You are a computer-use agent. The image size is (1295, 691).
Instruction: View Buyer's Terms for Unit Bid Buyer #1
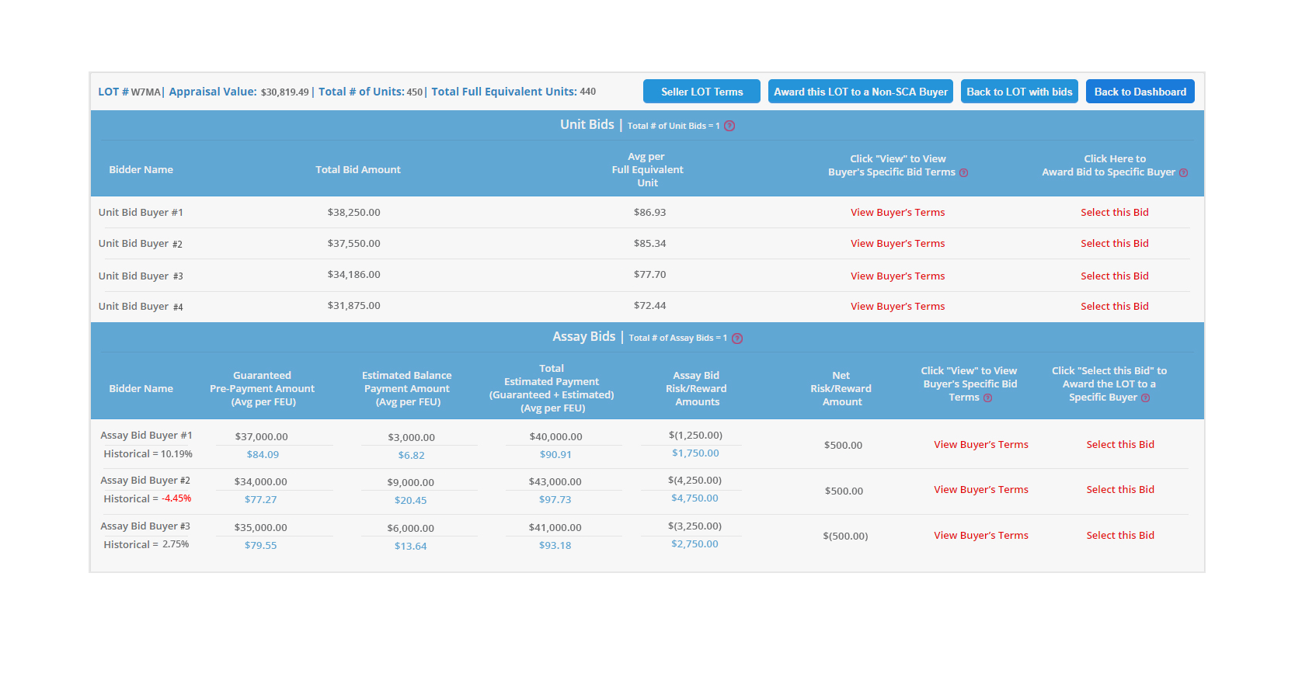tap(897, 213)
